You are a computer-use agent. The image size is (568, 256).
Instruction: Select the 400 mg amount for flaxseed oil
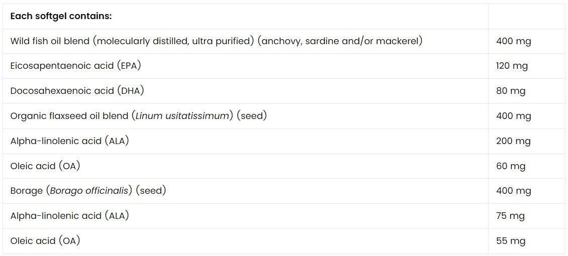[513, 116]
